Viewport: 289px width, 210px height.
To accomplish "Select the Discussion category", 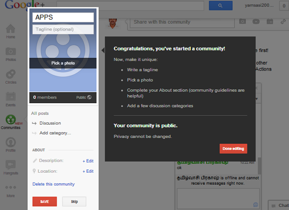I will [50, 123].
